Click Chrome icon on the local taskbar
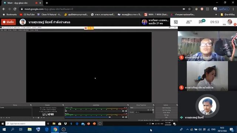This screenshot has height=133, width=237. point(55,129)
